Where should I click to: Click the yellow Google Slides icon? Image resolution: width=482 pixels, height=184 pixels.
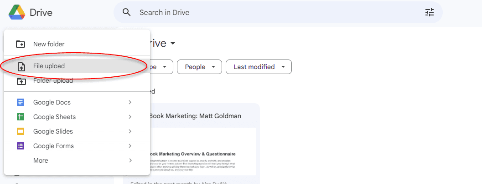tap(21, 131)
